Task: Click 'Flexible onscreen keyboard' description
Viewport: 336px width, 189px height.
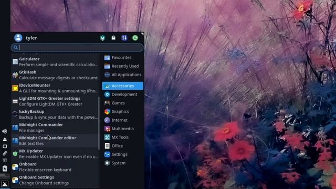Action: [x=45, y=170]
